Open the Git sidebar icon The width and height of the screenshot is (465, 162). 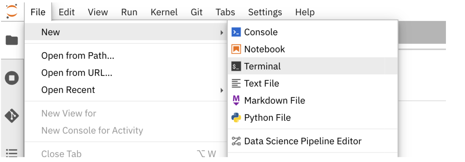coord(12,116)
